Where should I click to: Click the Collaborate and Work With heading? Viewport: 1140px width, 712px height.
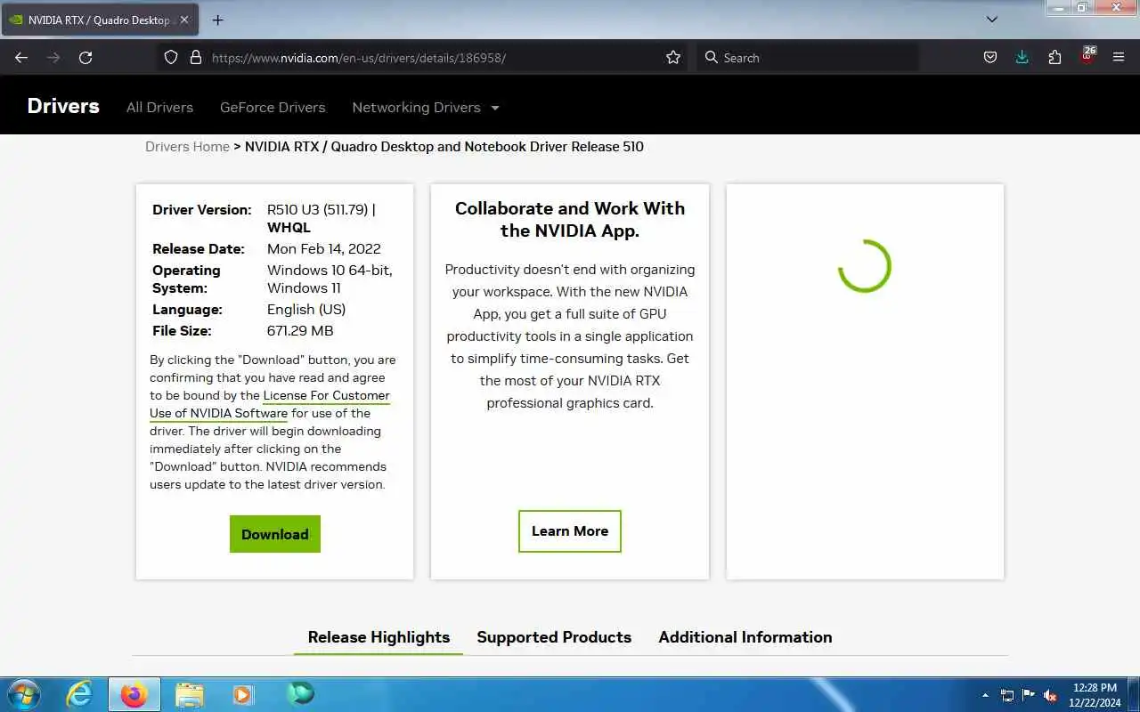570,219
